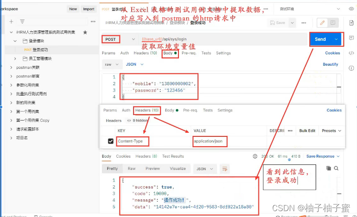Click the Bulk Edit link
The height and width of the screenshot is (217, 357).
point(307,131)
